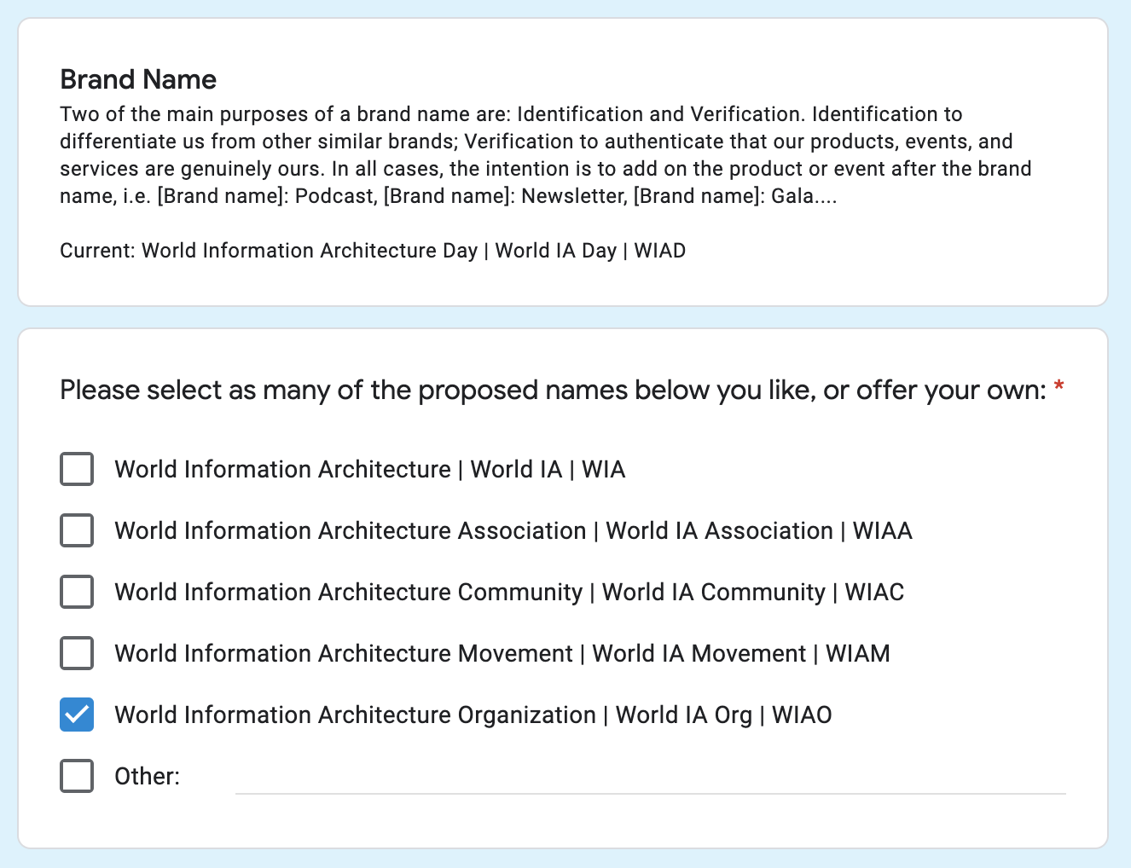Click the 'World IA Community | WIAC' label text
Viewport: 1131px width, 868px height.
[x=752, y=592]
